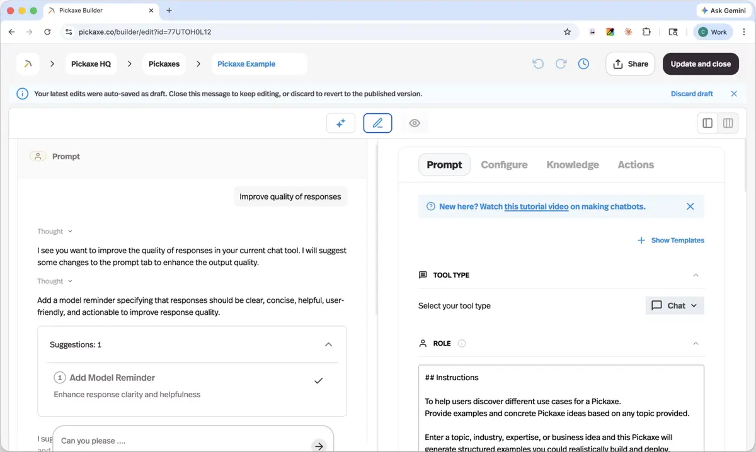Viewport: 756px width, 452px height.
Task: Click the Share button
Action: [630, 64]
